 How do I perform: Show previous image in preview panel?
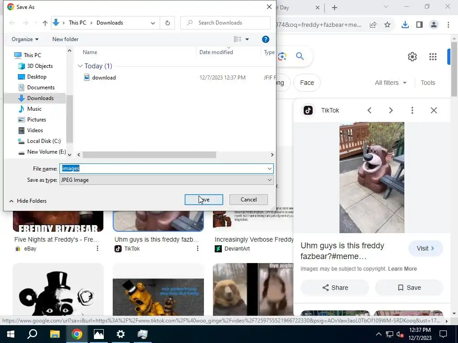pos(369,110)
